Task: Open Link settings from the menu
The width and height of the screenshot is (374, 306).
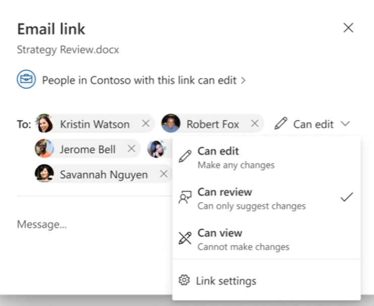Action: (x=226, y=281)
